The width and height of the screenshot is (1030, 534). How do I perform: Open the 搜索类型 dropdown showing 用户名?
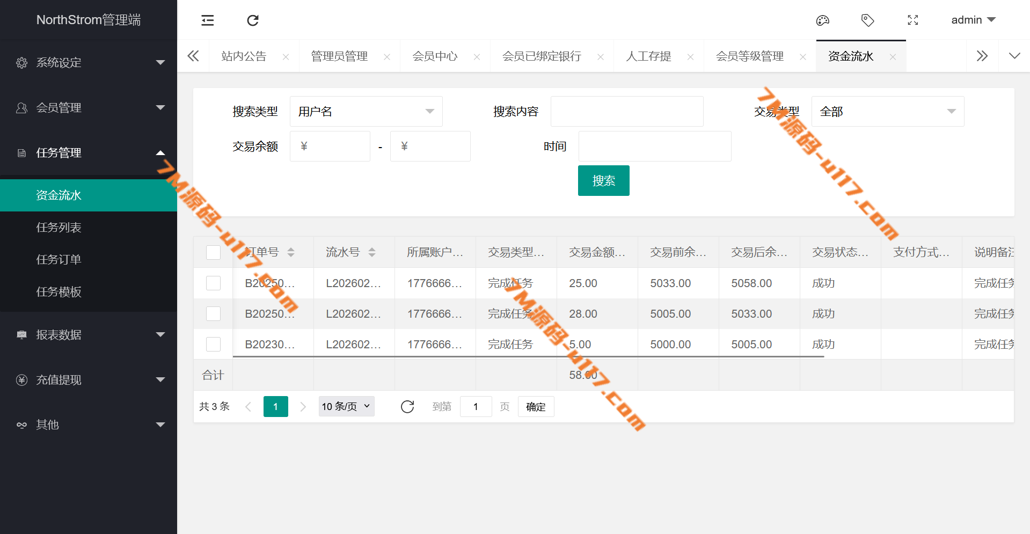pos(366,112)
